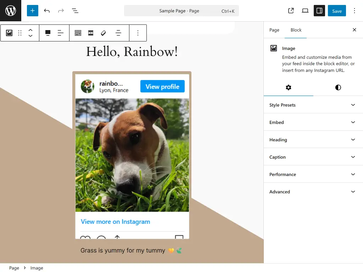363x272 pixels.
Task: Open block options with the vertical dots icon
Action: [x=138, y=33]
